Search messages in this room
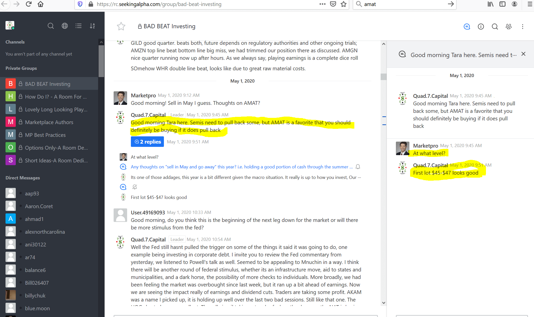Image resolution: width=534 pixels, height=317 pixels. pos(495,27)
